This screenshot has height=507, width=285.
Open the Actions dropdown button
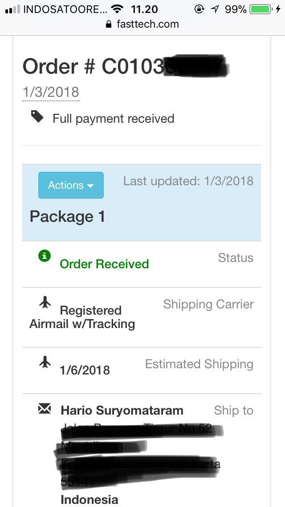click(x=71, y=185)
